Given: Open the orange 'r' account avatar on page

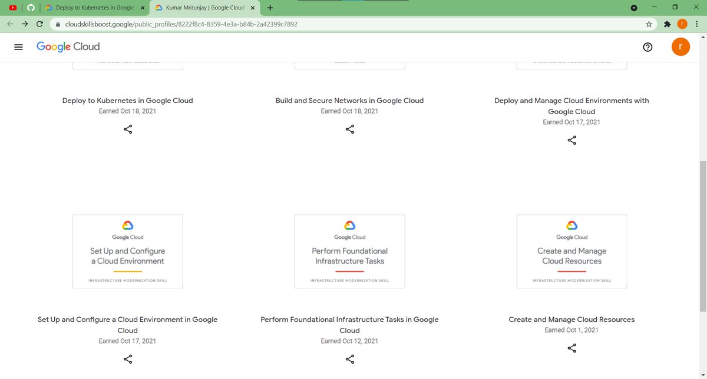Looking at the screenshot, I should point(680,47).
